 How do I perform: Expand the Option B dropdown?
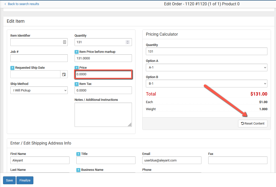pos(206,84)
